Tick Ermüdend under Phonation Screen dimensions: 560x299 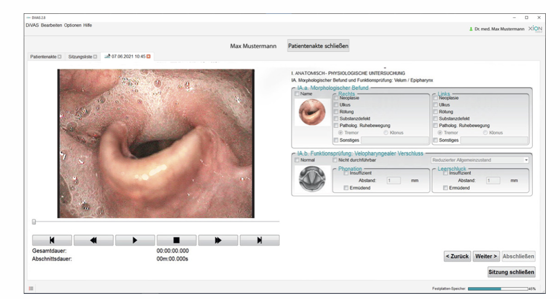[x=346, y=188]
